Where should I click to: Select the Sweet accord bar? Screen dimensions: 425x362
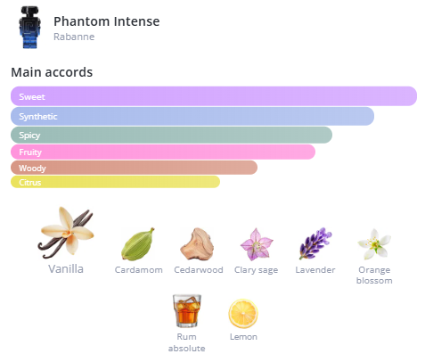tap(214, 96)
